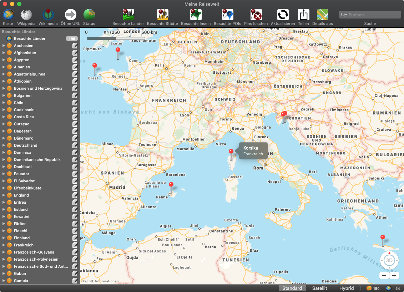Click the Karte globe icon
This screenshot has width=404, height=292.
point(9,15)
